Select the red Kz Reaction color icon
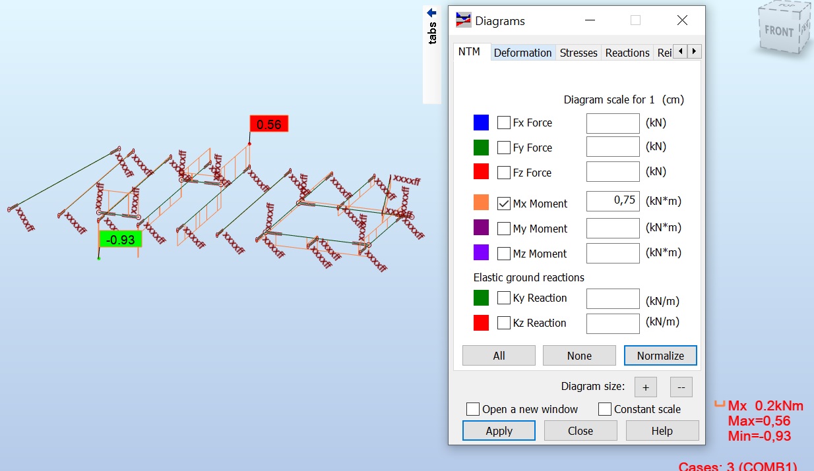This screenshot has height=471, width=814. (481, 323)
